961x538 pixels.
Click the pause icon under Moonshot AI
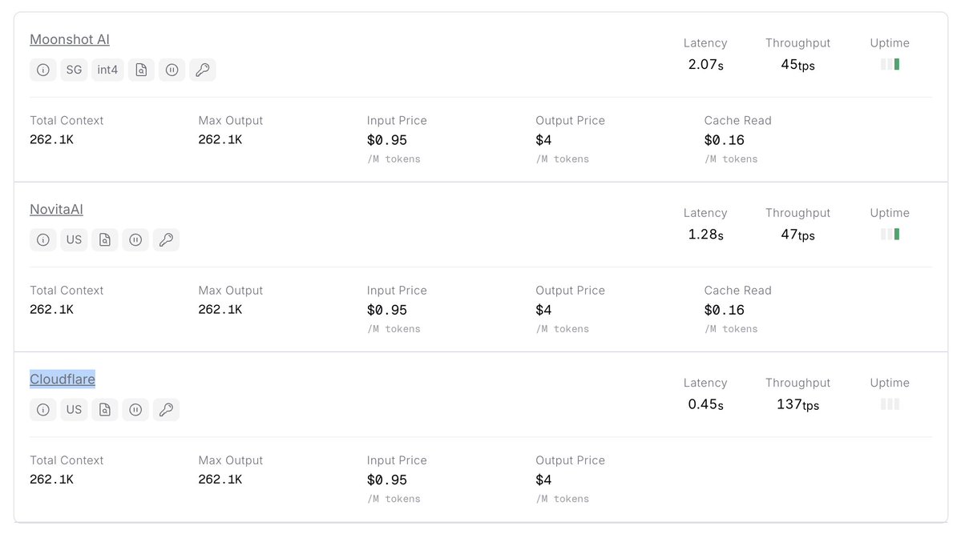172,70
